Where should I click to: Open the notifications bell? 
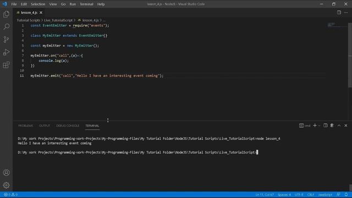346,195
